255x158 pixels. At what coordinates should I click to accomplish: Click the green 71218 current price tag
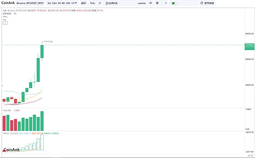click(249, 45)
